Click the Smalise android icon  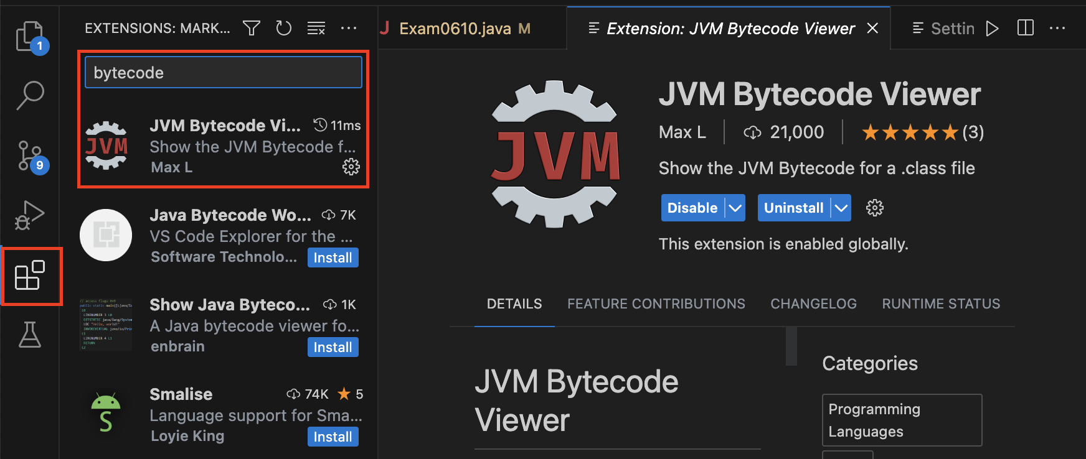[106, 413]
